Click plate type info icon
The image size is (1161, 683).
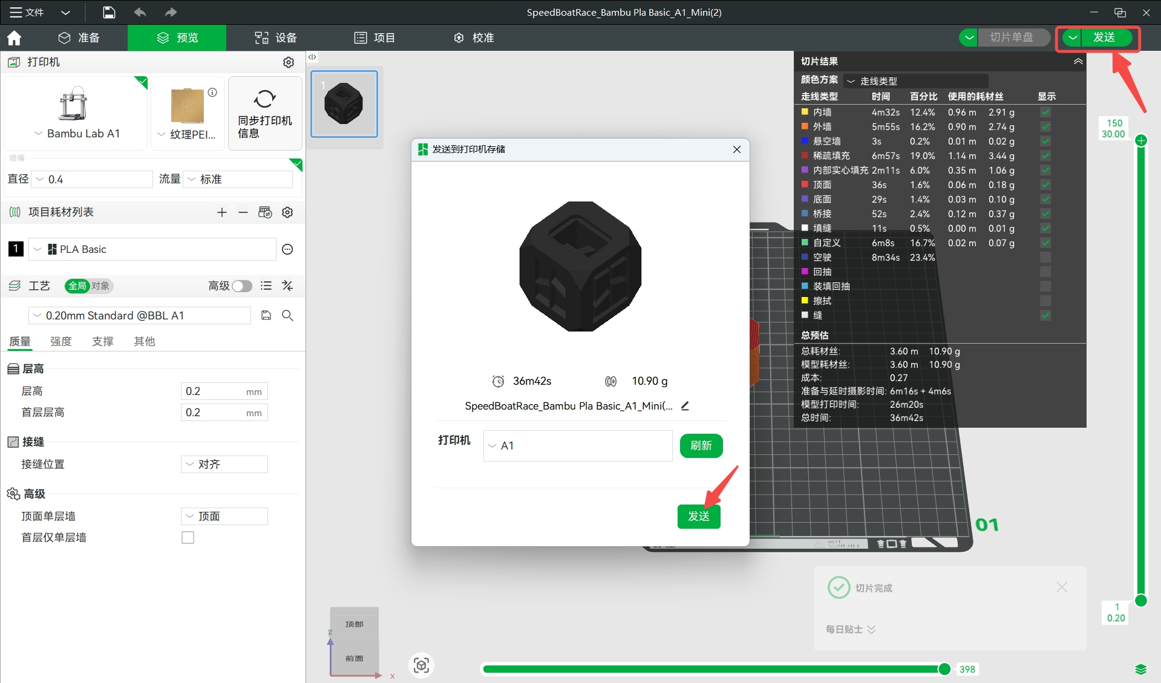[212, 93]
